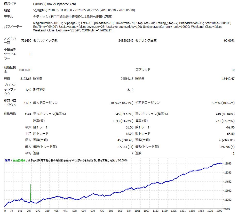The width and height of the screenshot is (238, 215).
Task: Click the chart x-axis label 802
Action: pyautogui.click(x=111, y=211)
